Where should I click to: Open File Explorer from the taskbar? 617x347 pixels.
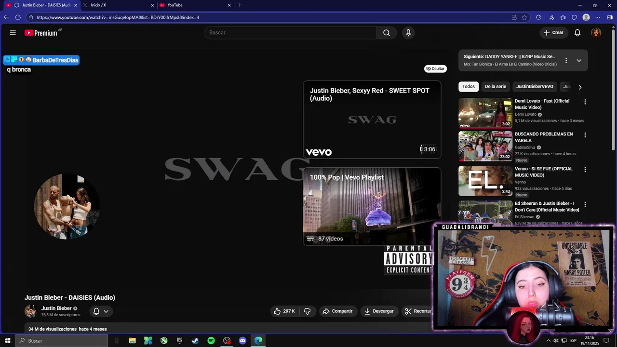(132, 341)
